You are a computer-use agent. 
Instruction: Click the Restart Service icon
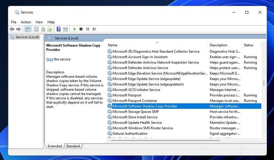pyautogui.click(x=94, y=29)
